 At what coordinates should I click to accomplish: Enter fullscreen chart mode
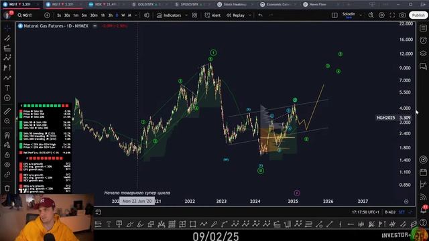(x=392, y=15)
